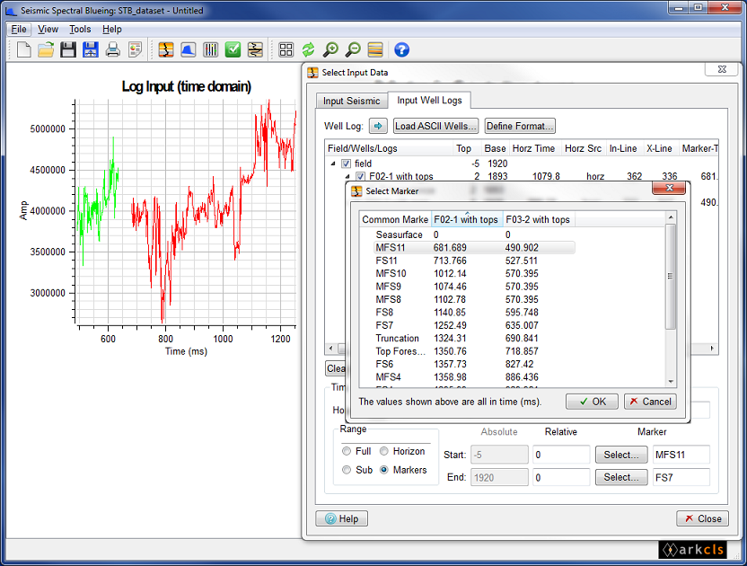Open the report chart document icon

click(x=136, y=49)
